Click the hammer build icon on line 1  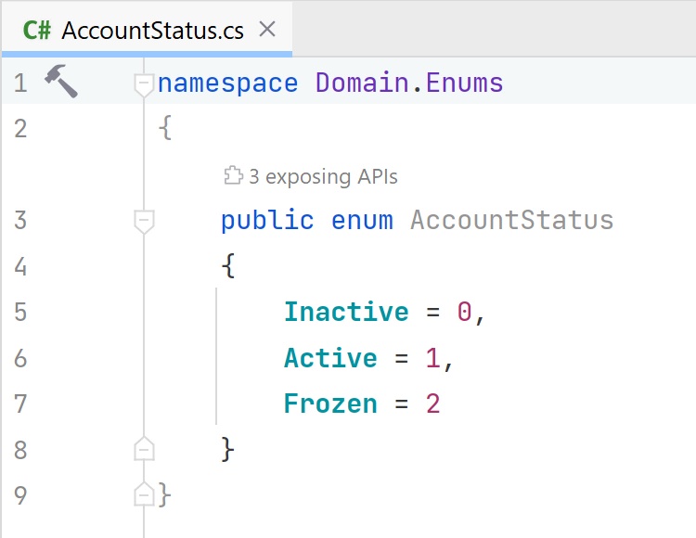click(61, 82)
